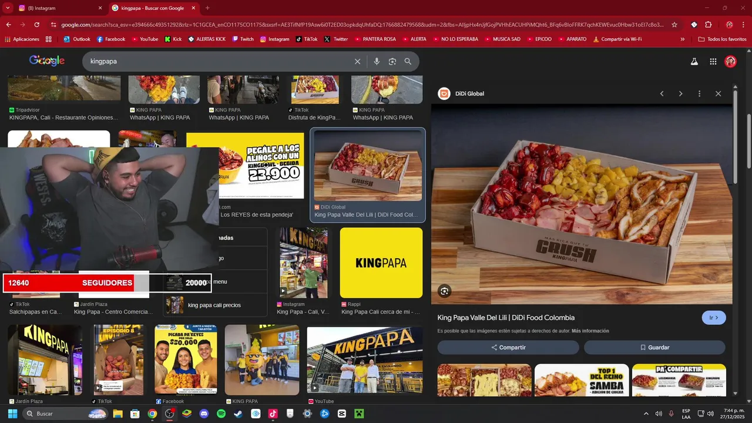Open Minecraft from the taskbar
Viewport: 752px width, 423px height.
[x=358, y=414]
